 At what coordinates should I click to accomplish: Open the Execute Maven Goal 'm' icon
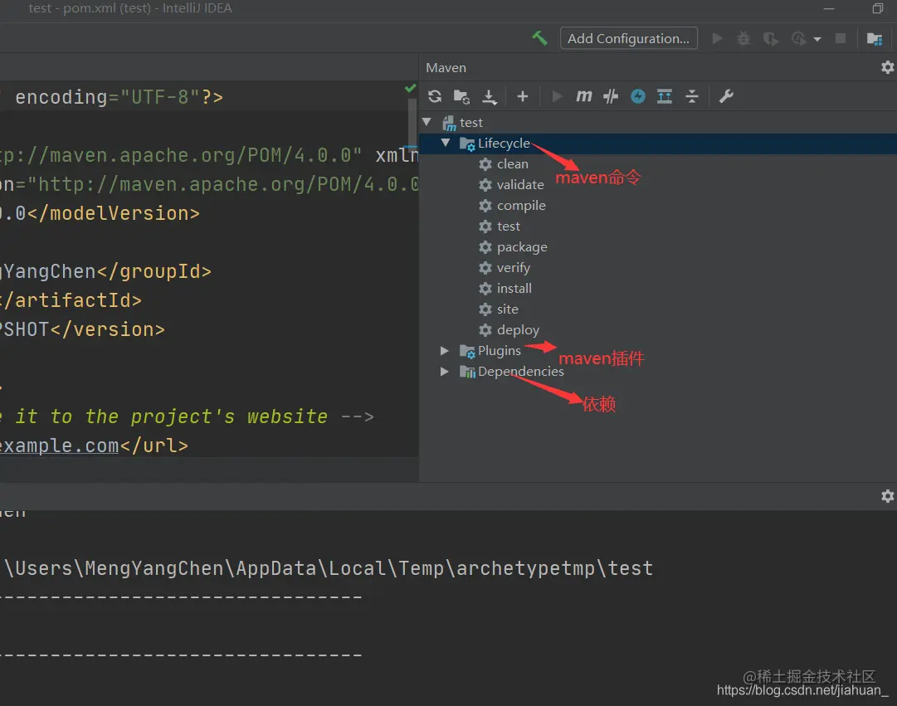pos(583,96)
